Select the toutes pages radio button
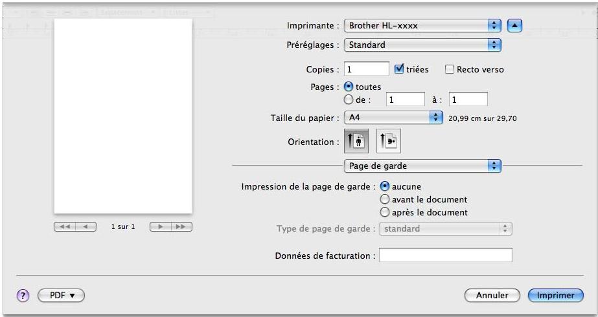Image resolution: width=598 pixels, height=317 pixels. click(349, 87)
